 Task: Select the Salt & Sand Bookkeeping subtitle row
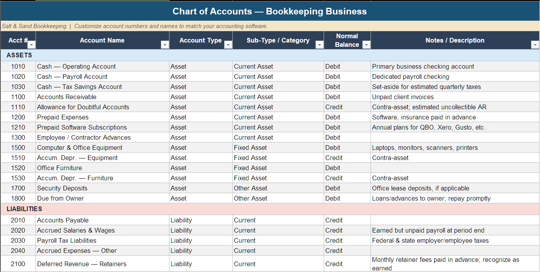[x=270, y=26]
